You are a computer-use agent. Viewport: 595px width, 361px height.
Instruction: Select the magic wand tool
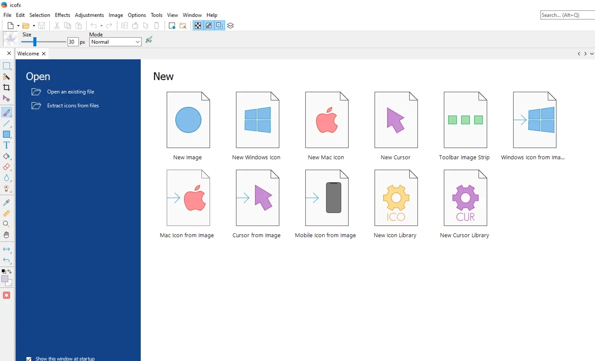[x=6, y=77]
